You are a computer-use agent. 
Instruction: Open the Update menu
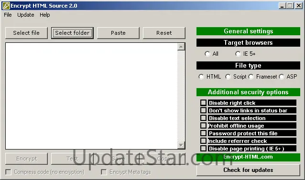click(26, 15)
